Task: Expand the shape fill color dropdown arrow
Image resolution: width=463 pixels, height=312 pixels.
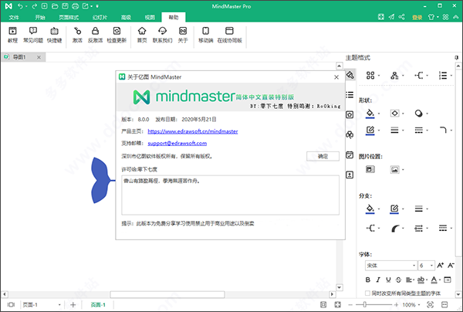Action: coord(379,114)
